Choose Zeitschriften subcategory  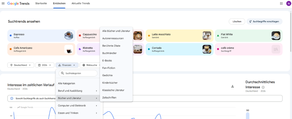click(116, 98)
